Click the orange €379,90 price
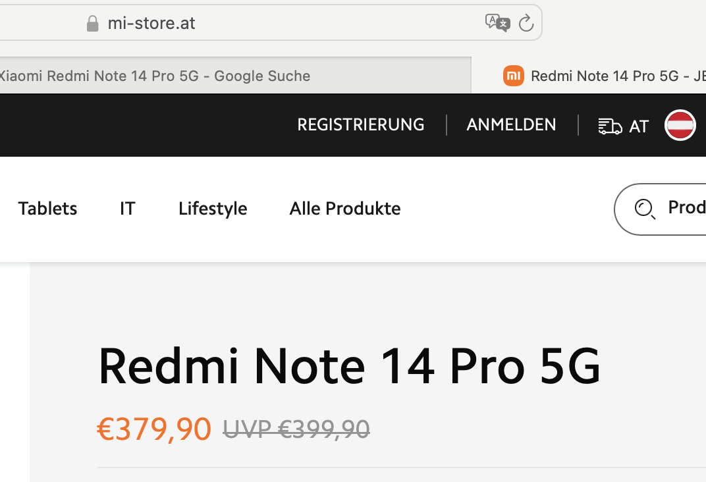706x482 pixels. coord(154,429)
